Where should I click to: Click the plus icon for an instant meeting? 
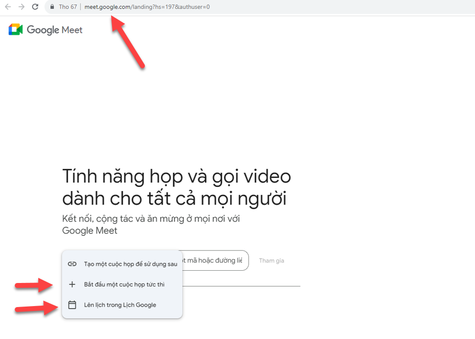[72, 284]
